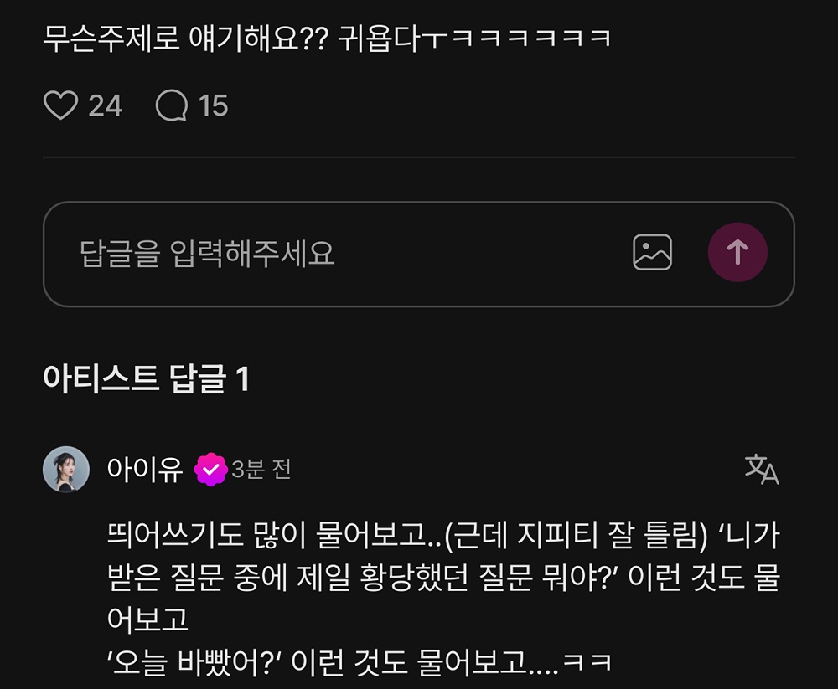Open comments via the speech bubble icon
Viewport: 838px width, 689px height.
click(172, 105)
